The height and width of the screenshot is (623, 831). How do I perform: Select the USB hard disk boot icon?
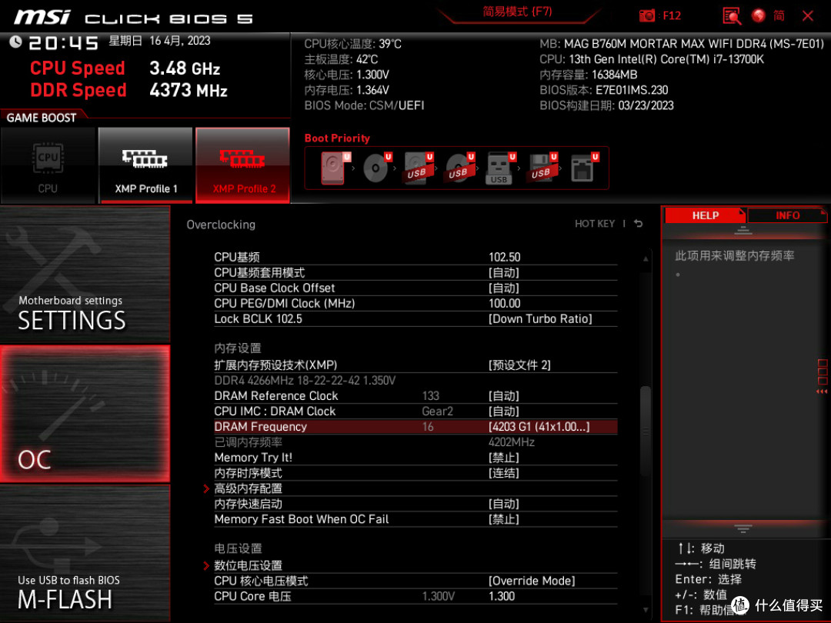tap(417, 168)
